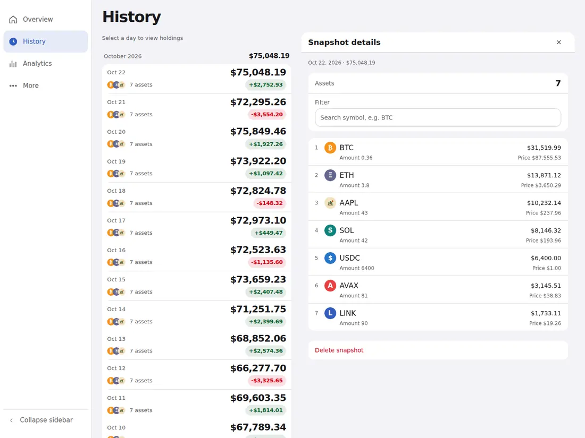Click the AAPL stock icon in snapshot
585x438 pixels.
pyautogui.click(x=330, y=203)
